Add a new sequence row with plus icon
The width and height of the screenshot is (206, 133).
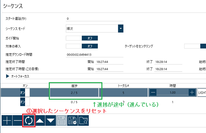[7, 120]
